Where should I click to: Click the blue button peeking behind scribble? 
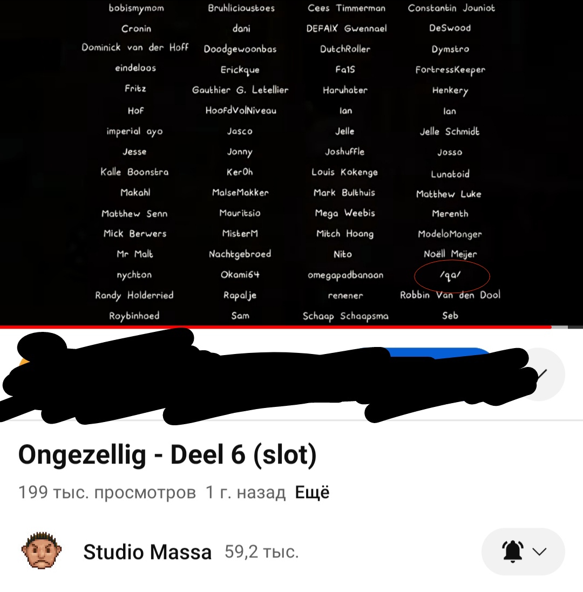[438, 352]
